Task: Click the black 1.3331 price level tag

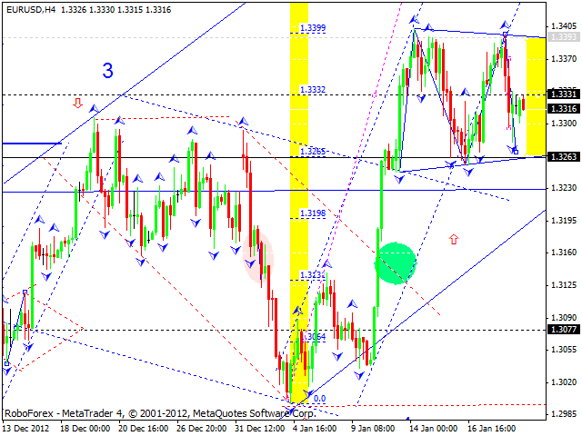Action: (564, 94)
